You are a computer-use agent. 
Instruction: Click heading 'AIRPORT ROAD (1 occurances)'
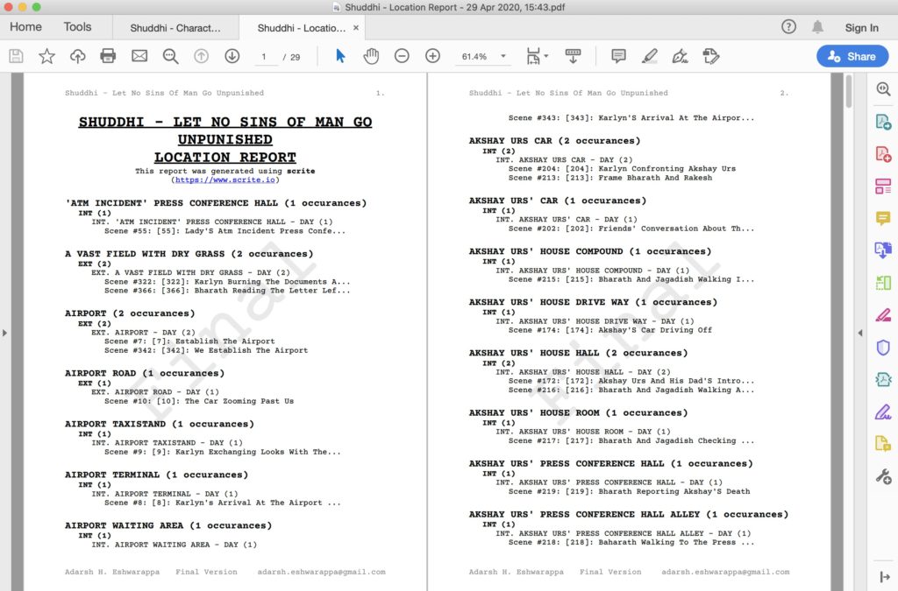pyautogui.click(x=145, y=373)
